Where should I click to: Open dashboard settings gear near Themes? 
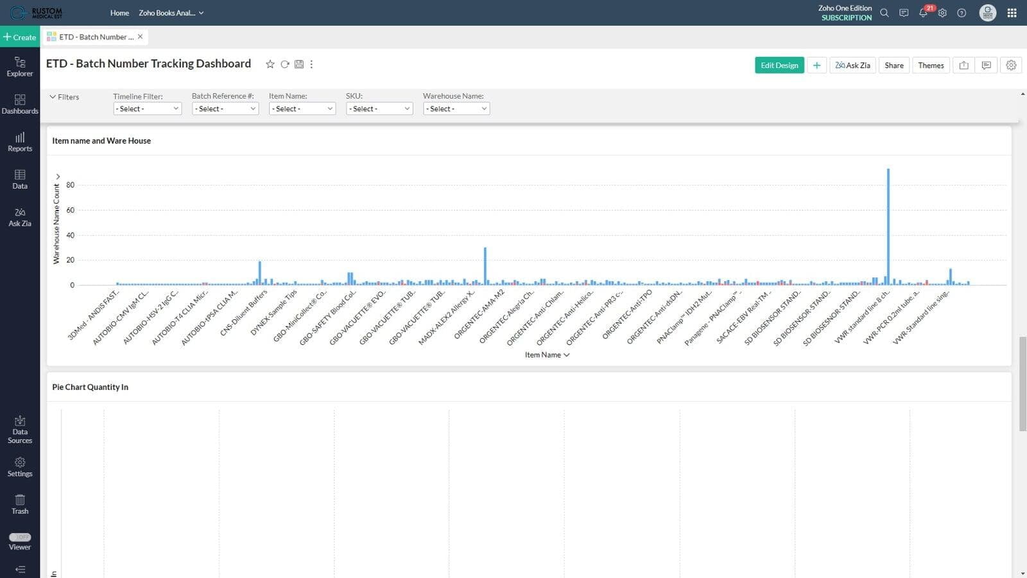(1011, 65)
